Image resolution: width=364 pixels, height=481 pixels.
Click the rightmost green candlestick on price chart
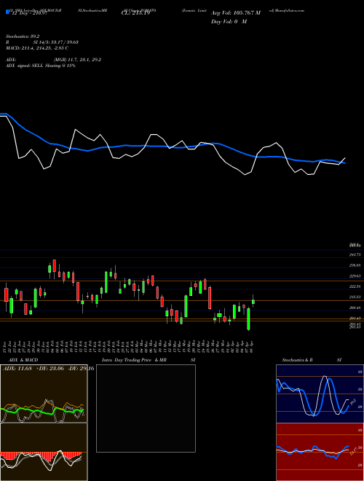253,302
